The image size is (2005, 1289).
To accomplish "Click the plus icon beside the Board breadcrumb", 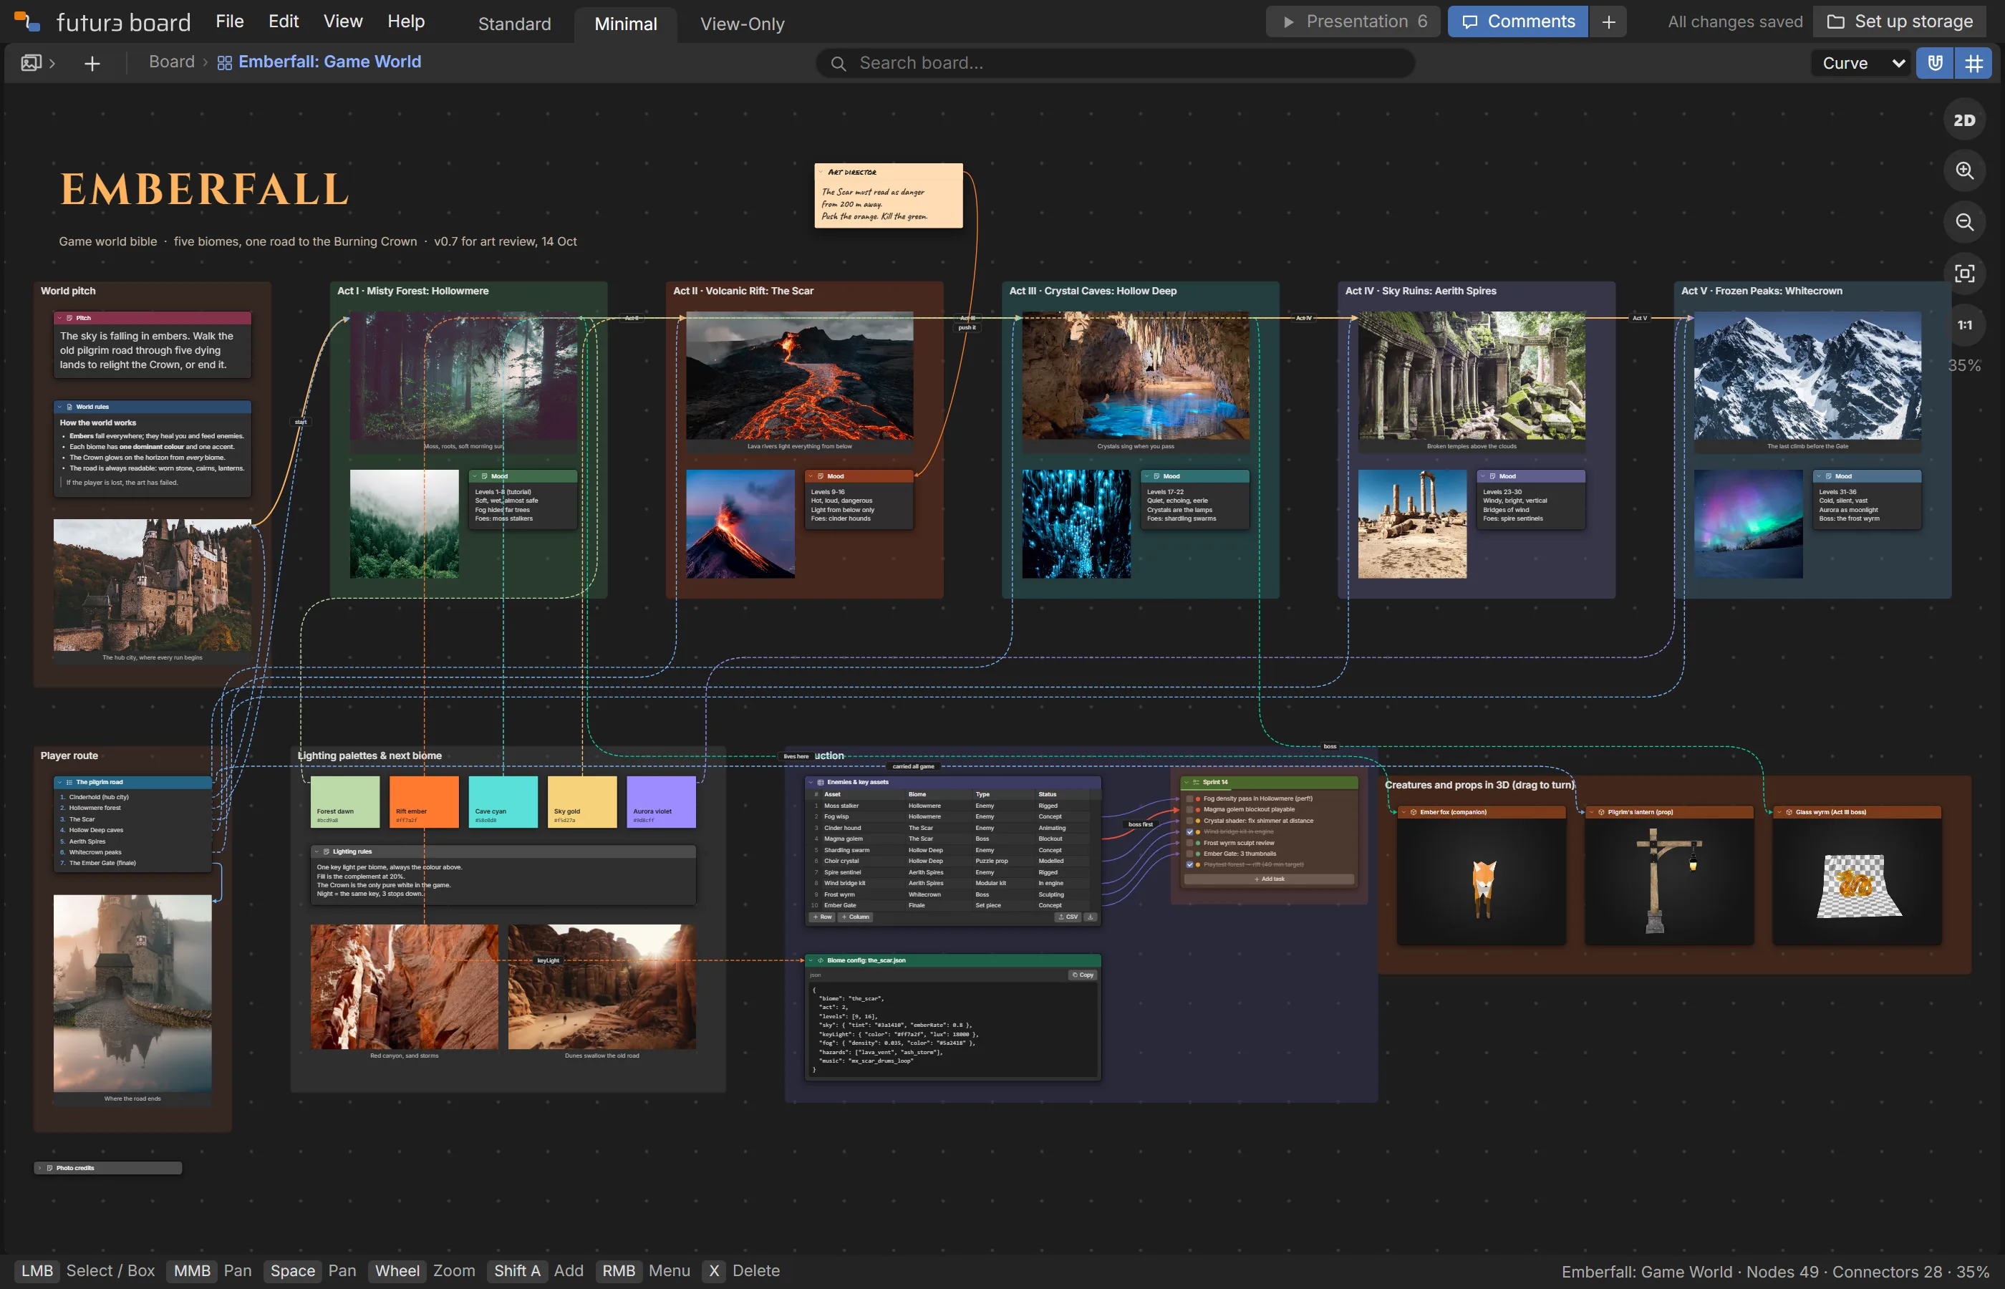I will click(x=92, y=63).
